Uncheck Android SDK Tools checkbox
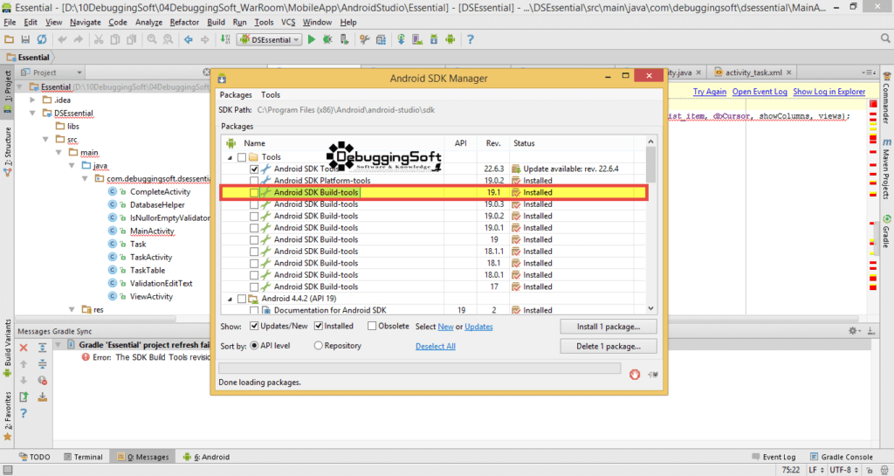 click(254, 169)
